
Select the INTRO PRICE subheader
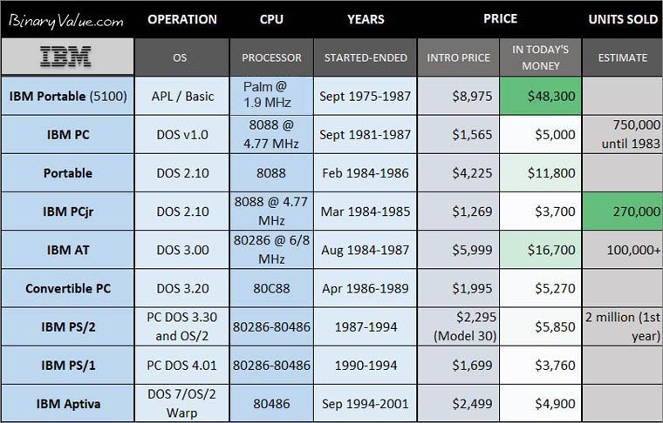458,58
